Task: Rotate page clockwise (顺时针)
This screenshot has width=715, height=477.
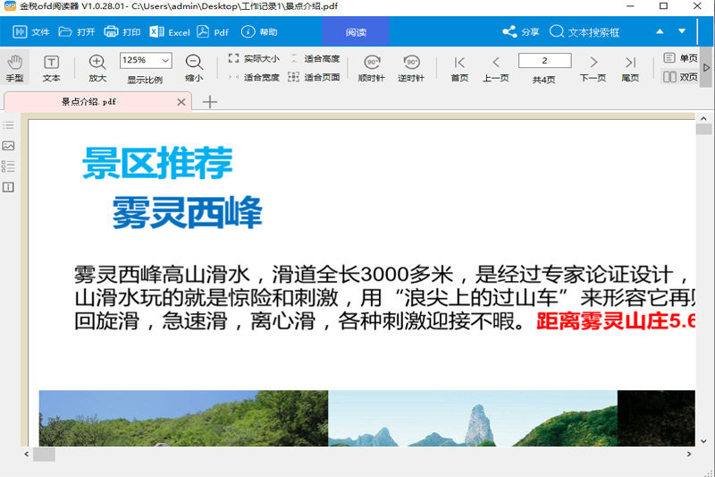Action: click(x=372, y=67)
